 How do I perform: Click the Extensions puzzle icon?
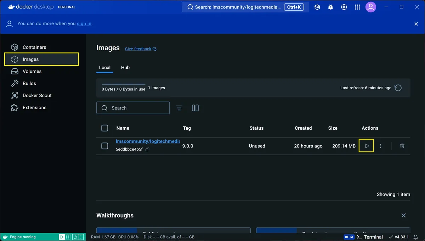pyautogui.click(x=15, y=107)
